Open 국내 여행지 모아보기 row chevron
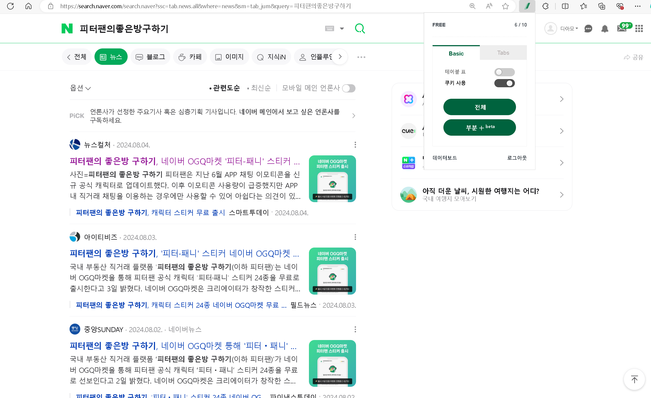Viewport: 651px width, 398px height. pos(562,195)
